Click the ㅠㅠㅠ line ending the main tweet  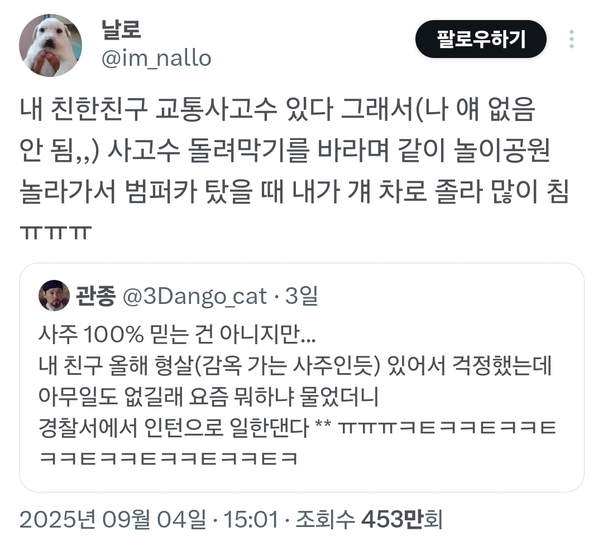[56, 233]
